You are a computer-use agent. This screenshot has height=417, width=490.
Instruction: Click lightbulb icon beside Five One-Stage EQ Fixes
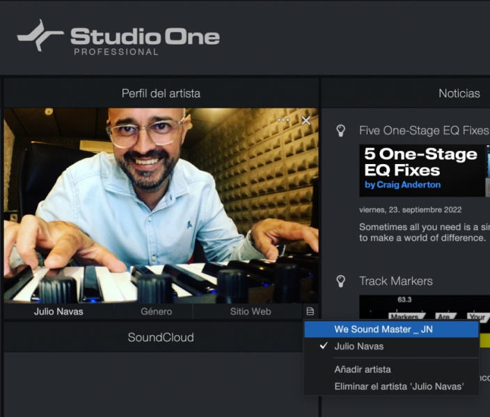click(340, 131)
